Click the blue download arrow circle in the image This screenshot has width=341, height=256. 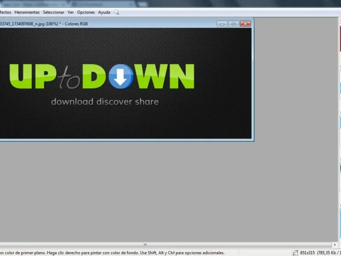point(121,76)
